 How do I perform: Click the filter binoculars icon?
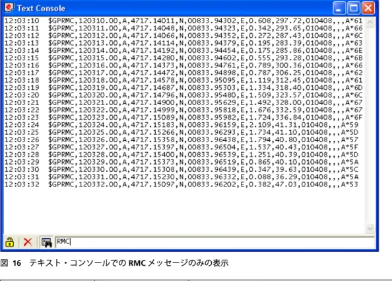pyautogui.click(x=46, y=243)
